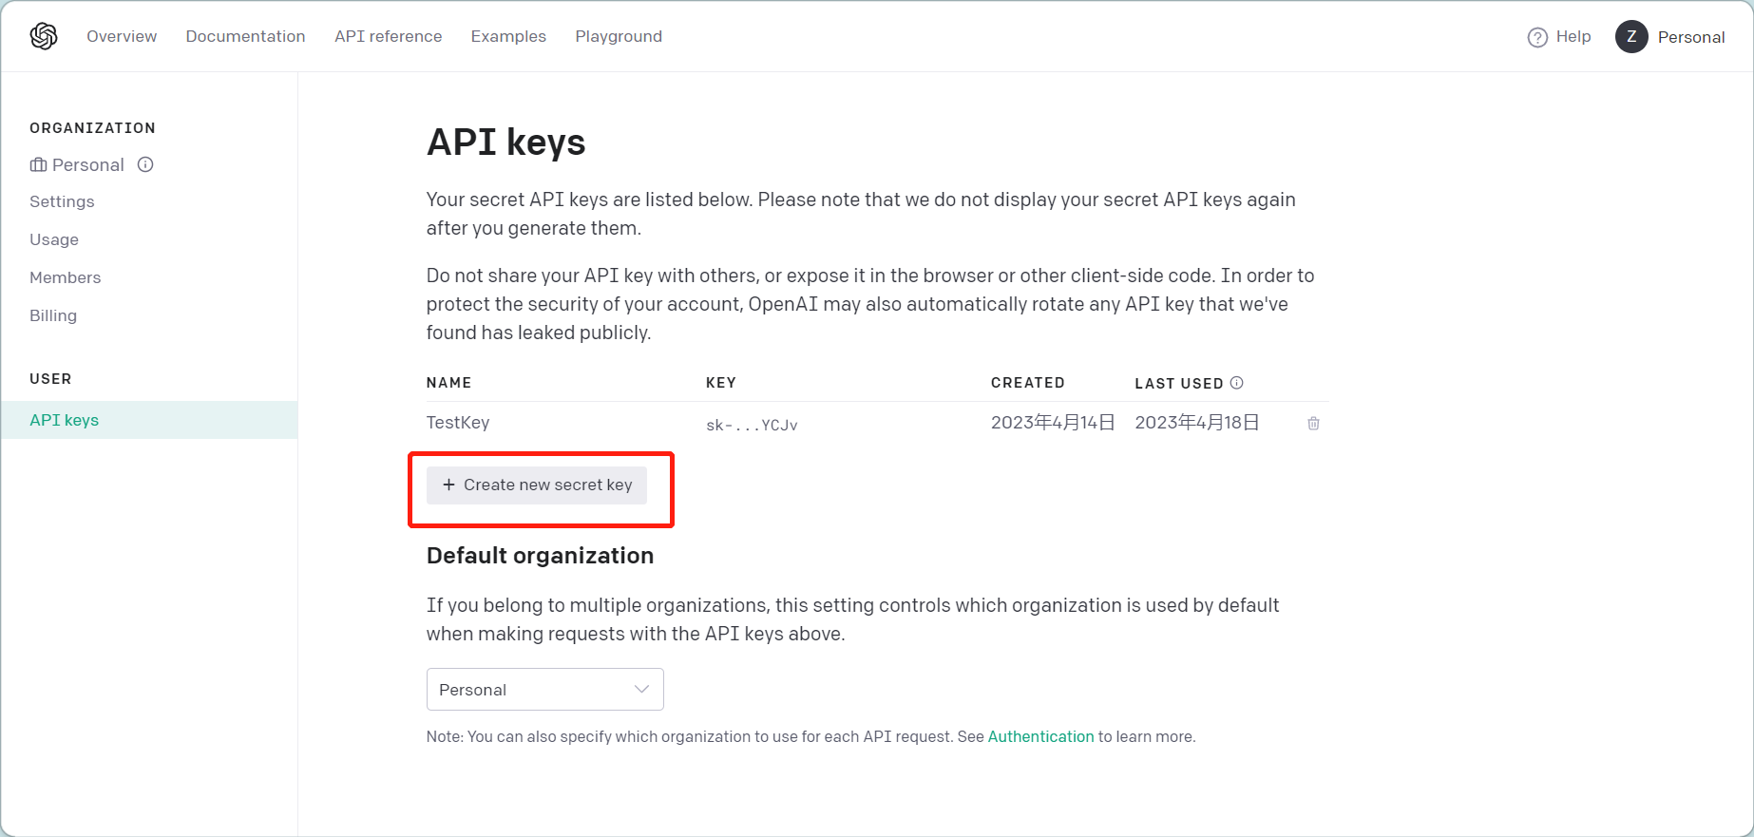Open Billing in the sidebar
Viewport: 1754px width, 837px height.
53,315
